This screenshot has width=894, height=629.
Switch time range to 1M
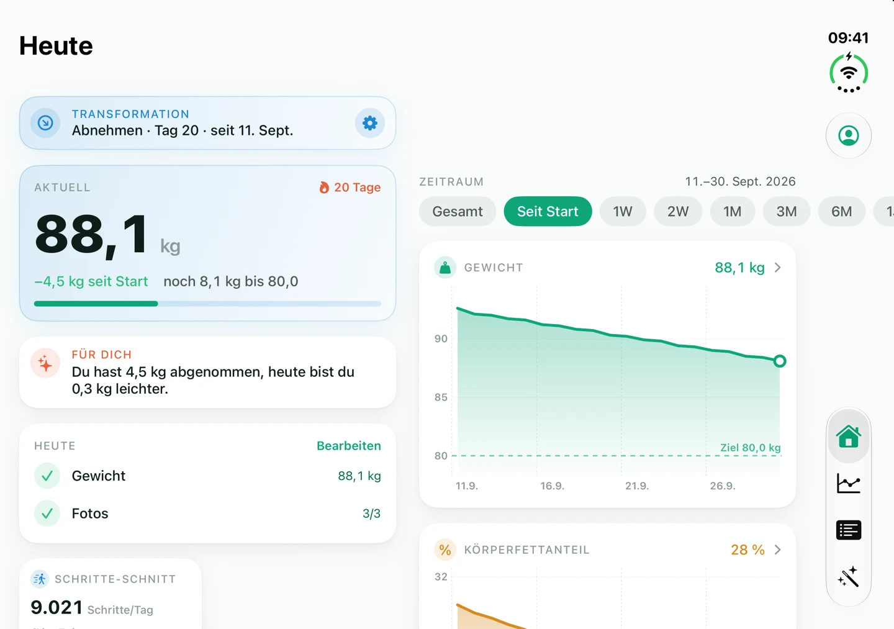733,212
